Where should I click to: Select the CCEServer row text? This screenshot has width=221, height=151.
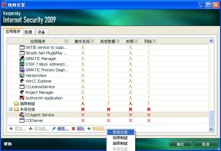coord(34,121)
